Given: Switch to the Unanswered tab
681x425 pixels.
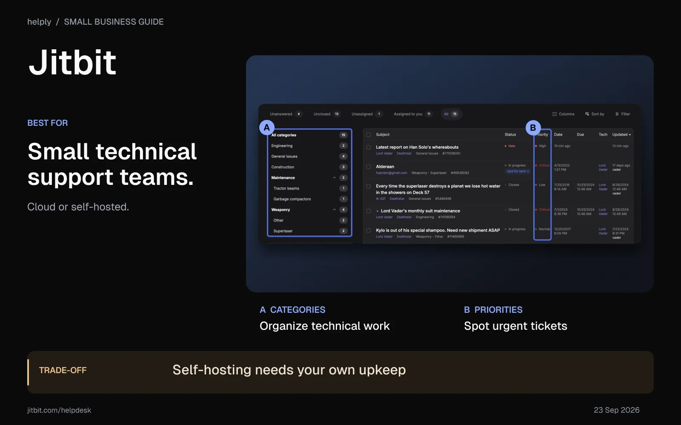Looking at the screenshot, I should 286,114.
